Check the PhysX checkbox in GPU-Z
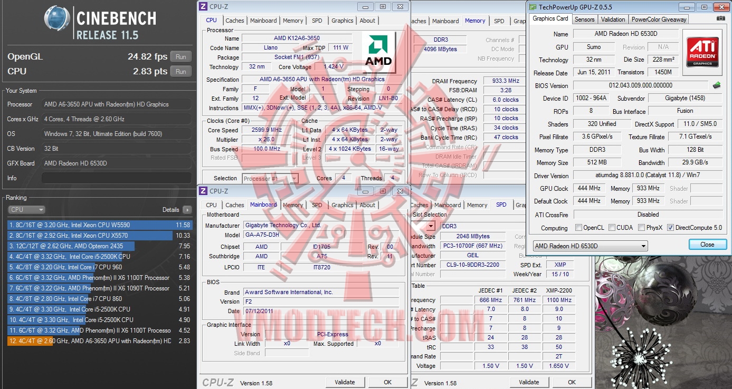Screen dimensions: 732x389 pos(642,228)
